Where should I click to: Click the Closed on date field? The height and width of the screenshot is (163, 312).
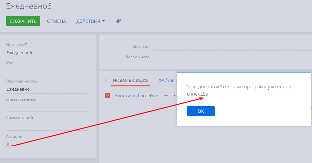[233, 47]
